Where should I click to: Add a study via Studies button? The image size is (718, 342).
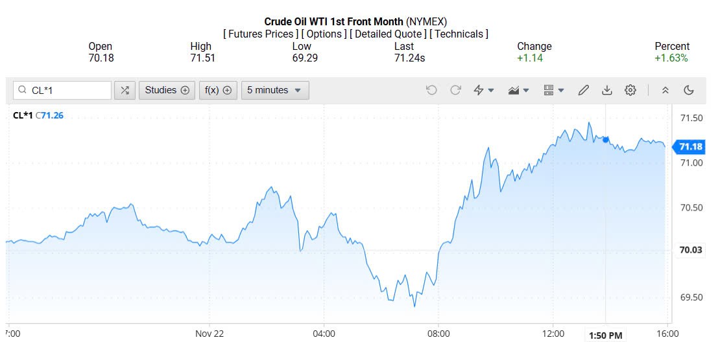click(x=167, y=91)
